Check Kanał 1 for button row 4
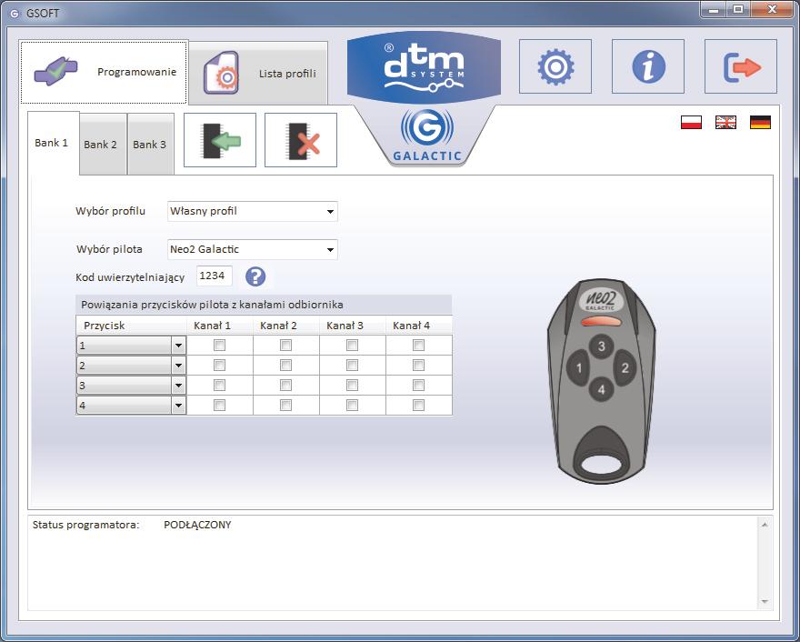The width and height of the screenshot is (800, 642). pyautogui.click(x=219, y=406)
